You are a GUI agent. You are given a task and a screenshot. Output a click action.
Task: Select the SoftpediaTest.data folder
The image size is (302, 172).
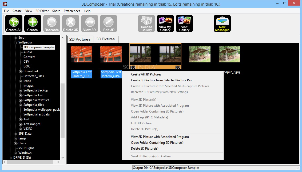(36, 114)
